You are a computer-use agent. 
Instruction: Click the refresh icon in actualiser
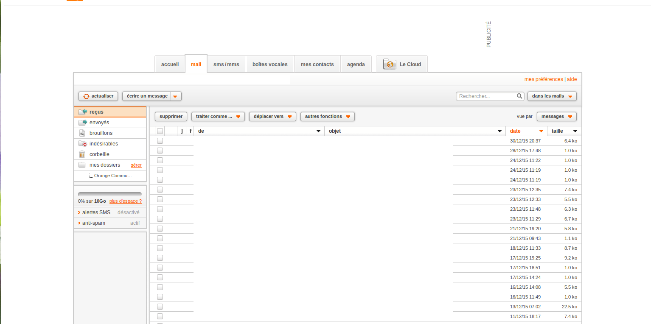pyautogui.click(x=86, y=96)
